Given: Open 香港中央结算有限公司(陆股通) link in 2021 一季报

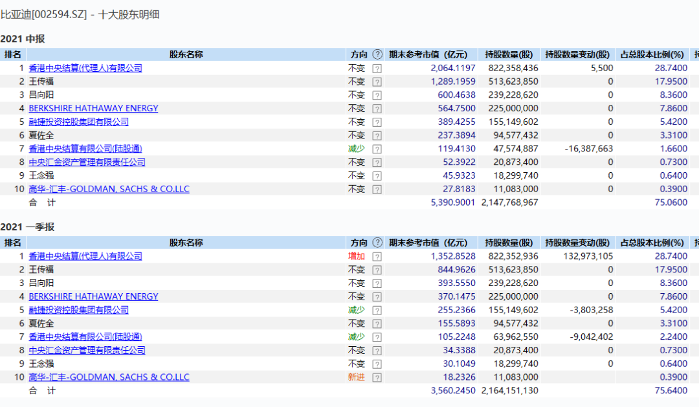Looking at the screenshot, I should coord(85,337).
